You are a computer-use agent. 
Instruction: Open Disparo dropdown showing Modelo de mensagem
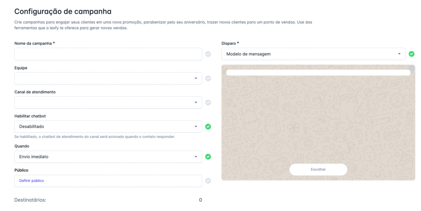(313, 54)
